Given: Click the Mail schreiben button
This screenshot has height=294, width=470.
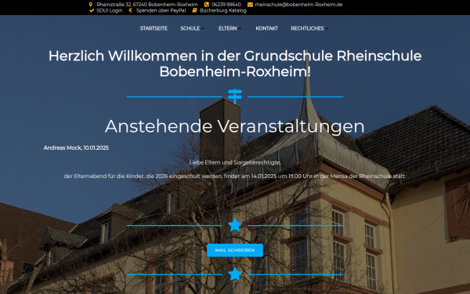Looking at the screenshot, I should coord(235,250).
